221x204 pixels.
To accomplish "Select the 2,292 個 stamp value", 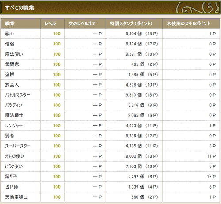I will (136, 177).
